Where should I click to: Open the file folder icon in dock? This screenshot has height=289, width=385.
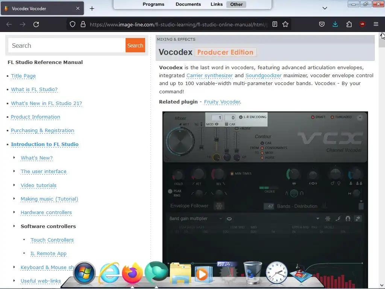coord(180,273)
